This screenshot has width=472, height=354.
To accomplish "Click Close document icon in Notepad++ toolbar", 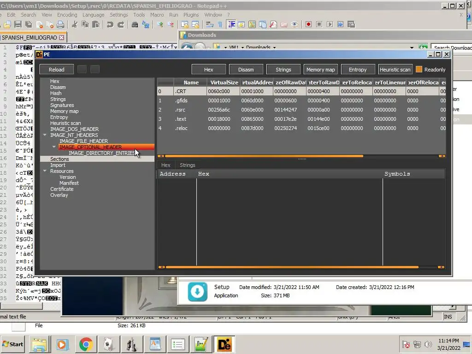I will pyautogui.click(x=40, y=25).
